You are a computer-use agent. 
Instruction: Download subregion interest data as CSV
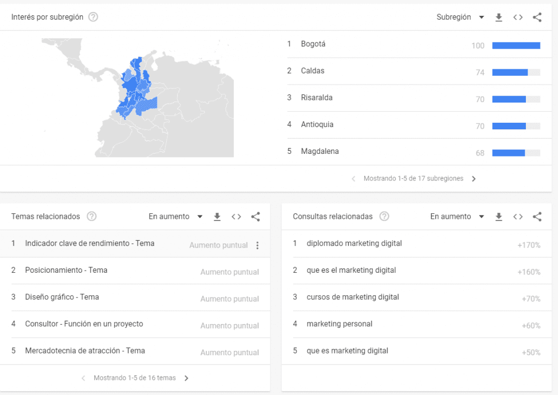pyautogui.click(x=499, y=17)
